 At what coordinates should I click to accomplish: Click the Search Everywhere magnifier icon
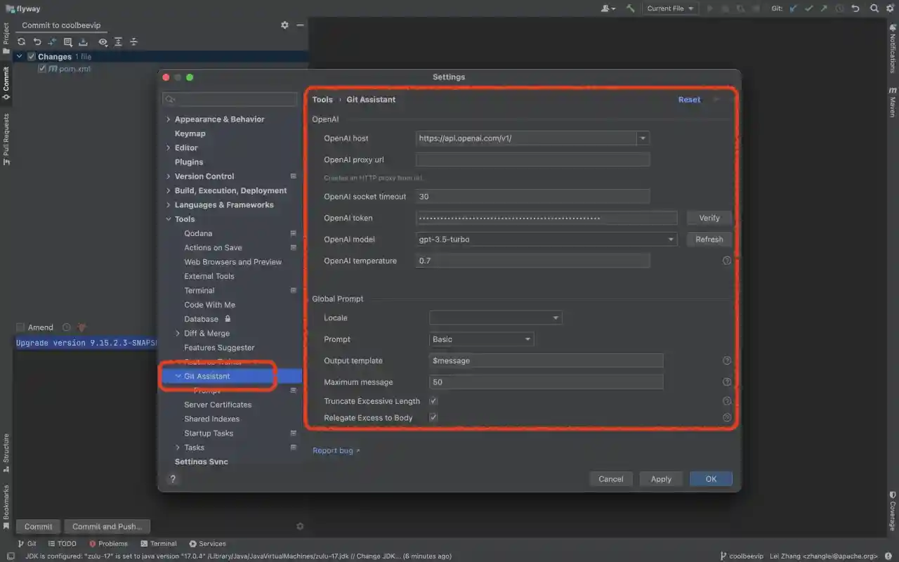(x=874, y=8)
